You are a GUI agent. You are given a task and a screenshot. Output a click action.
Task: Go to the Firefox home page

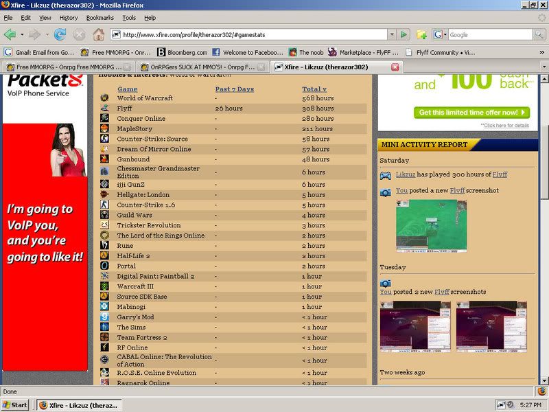click(x=98, y=34)
